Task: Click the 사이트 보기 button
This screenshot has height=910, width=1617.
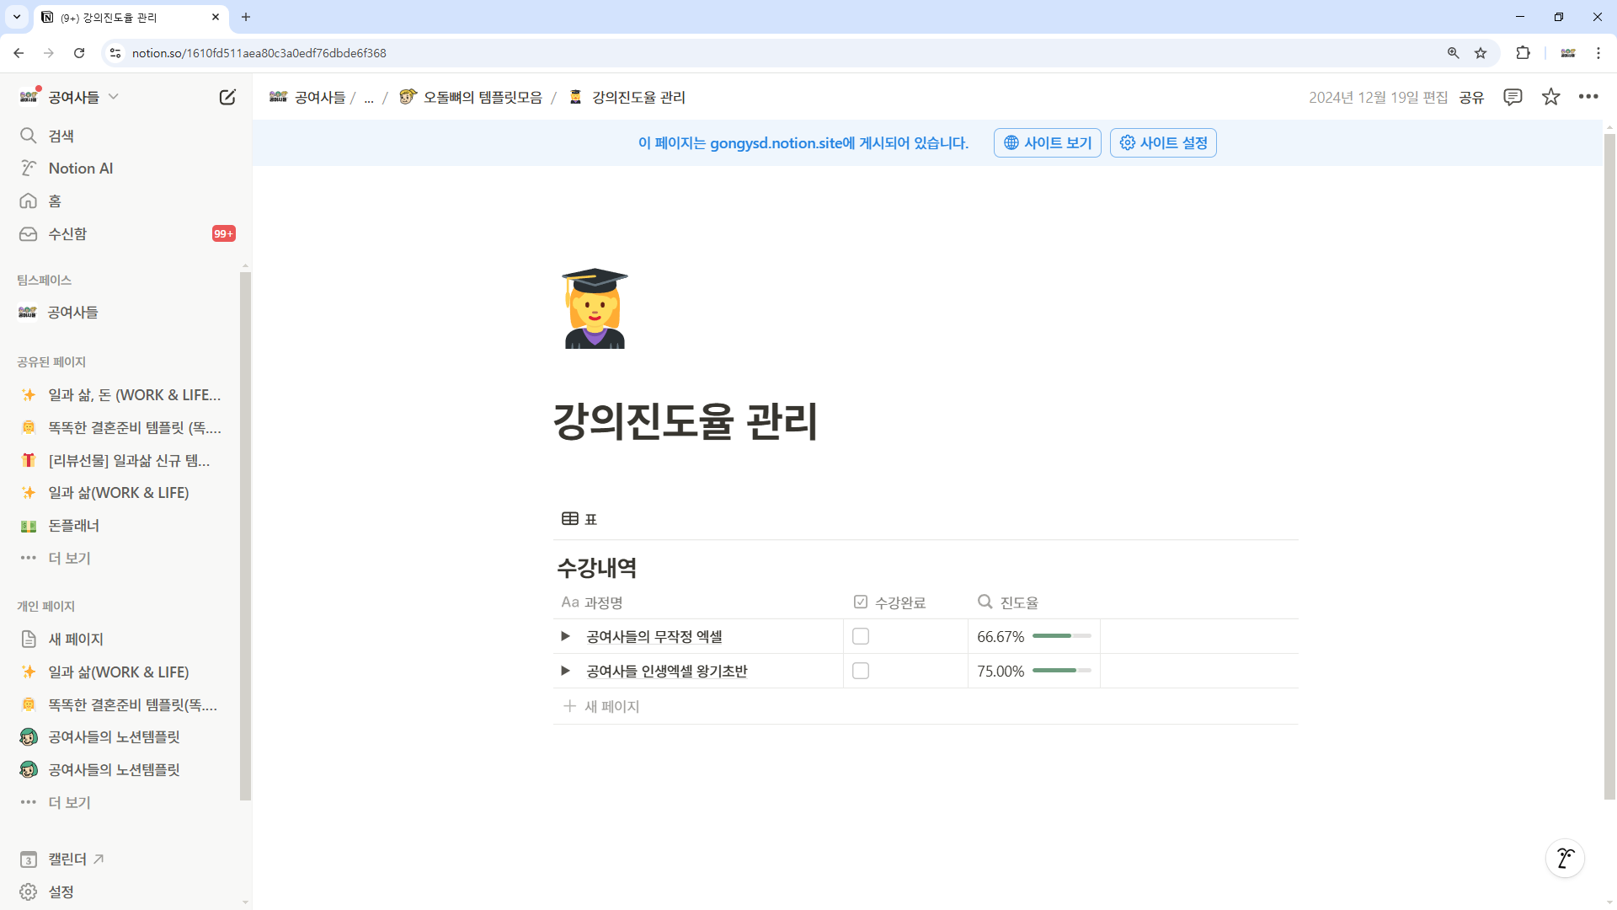Action: (1047, 142)
